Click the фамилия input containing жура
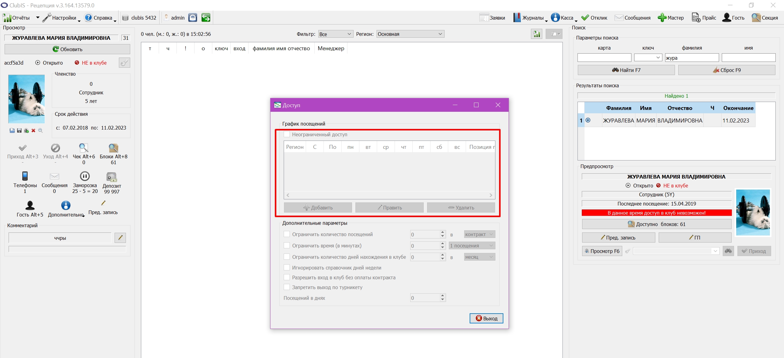 [692, 58]
